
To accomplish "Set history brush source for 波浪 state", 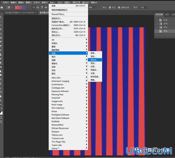I will 156,31.
